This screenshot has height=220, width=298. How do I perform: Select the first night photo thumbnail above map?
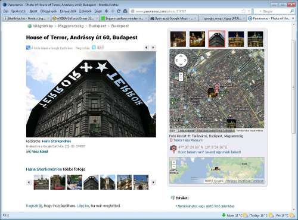(178, 39)
